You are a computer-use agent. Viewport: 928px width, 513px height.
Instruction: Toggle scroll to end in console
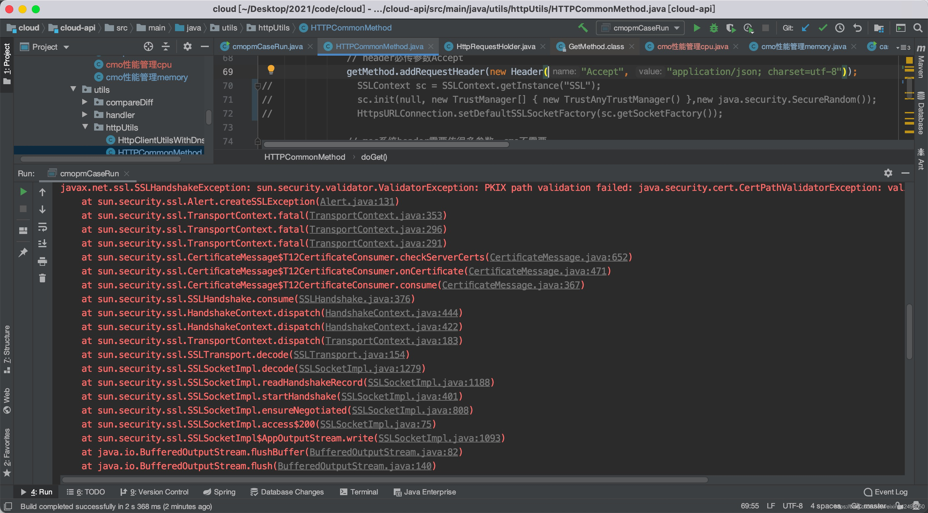point(42,244)
